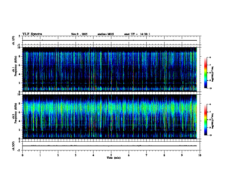Click the "-6" label on ch.1 color scale

click(x=210, y=57)
